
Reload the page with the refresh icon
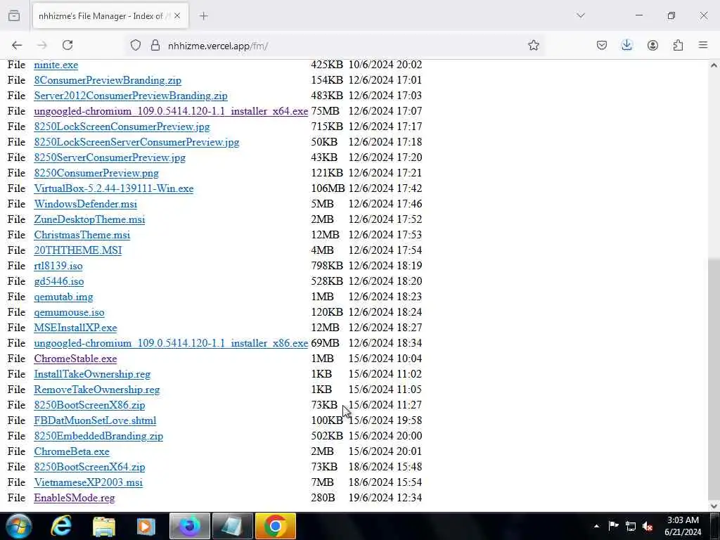pyautogui.click(x=67, y=45)
